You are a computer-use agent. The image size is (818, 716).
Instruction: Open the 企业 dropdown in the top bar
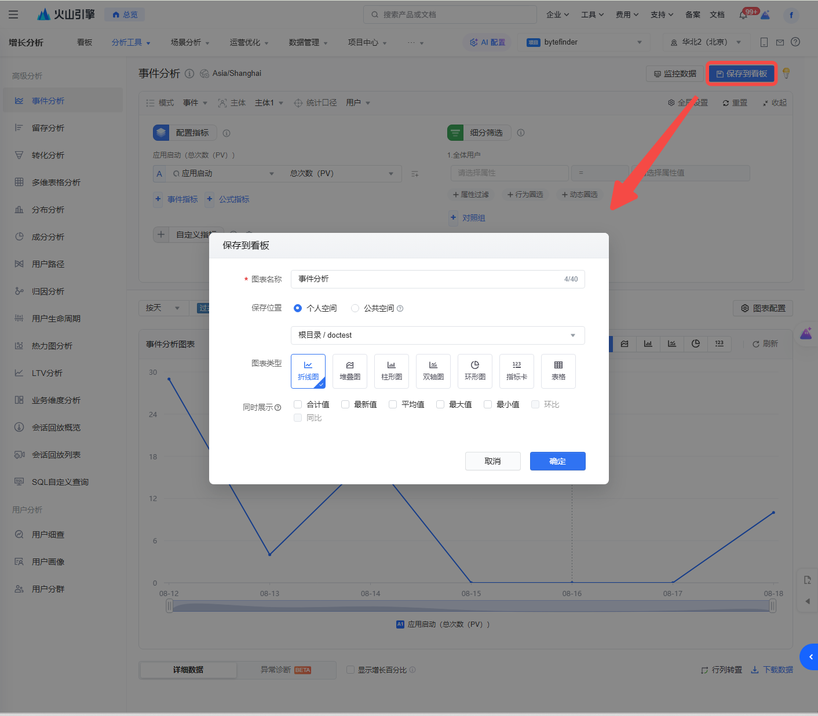pyautogui.click(x=557, y=14)
